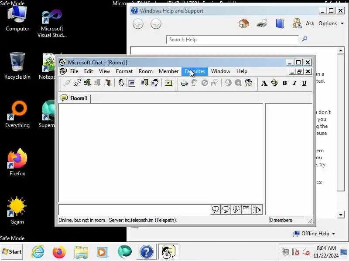The image size is (349, 261).
Task: Click the Back arrow in Windows Help
Action: coord(138,24)
